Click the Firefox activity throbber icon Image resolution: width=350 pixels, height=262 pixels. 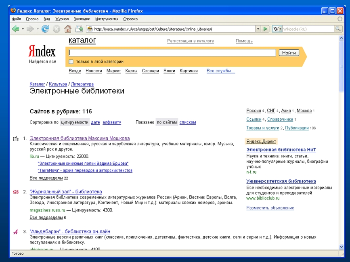[x=340, y=19]
